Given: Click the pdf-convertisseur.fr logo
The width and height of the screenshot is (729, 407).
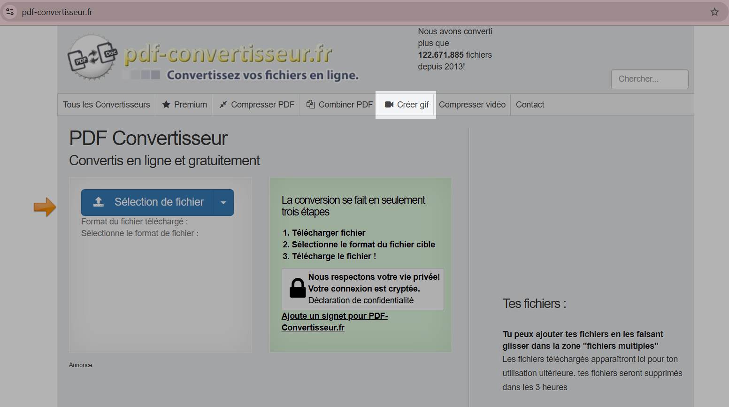Looking at the screenshot, I should 213,57.
